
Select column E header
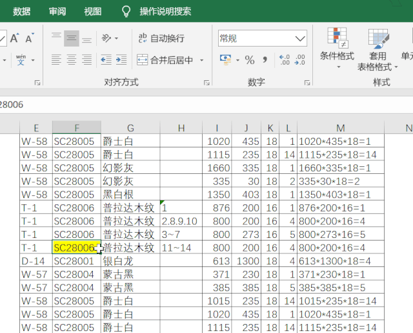pyautogui.click(x=36, y=128)
